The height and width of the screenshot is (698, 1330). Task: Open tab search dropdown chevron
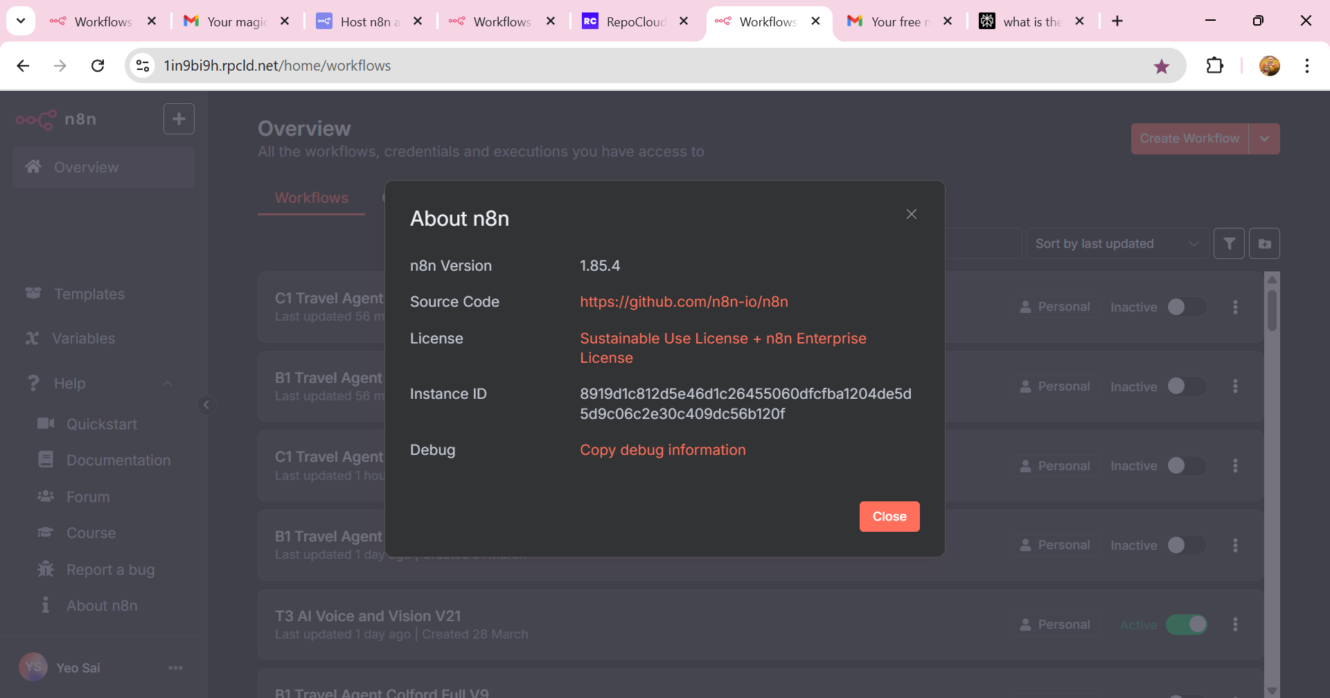point(21,21)
